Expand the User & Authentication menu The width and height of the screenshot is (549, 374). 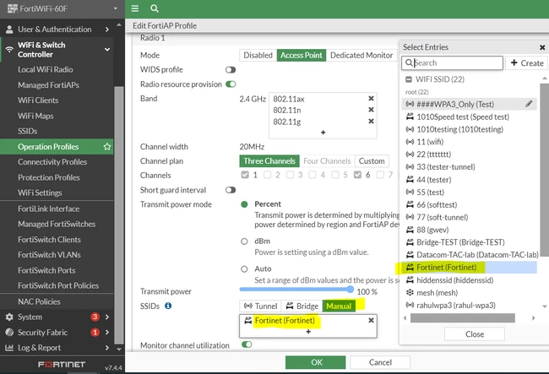[x=107, y=30]
